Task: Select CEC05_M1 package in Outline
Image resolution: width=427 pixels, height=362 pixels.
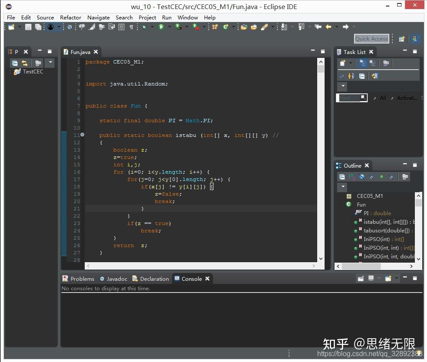Action: point(365,196)
